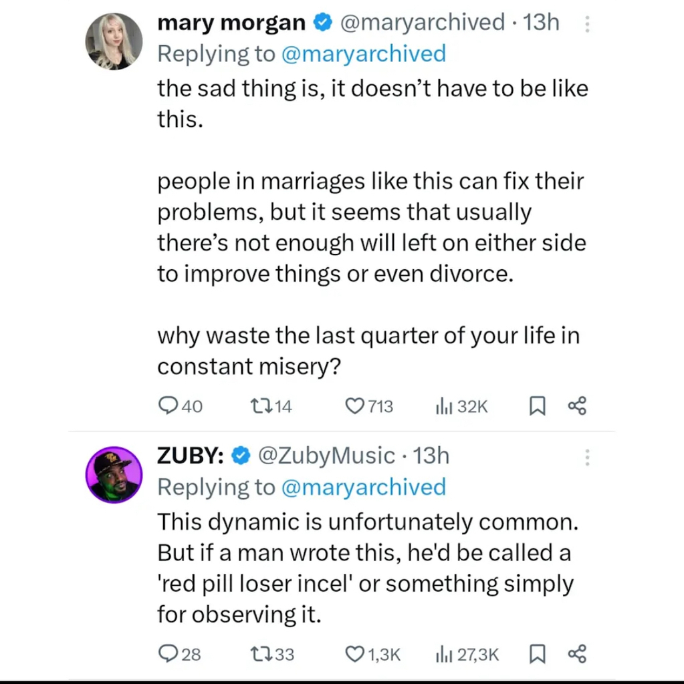Open the @ZubyMusic handle
This screenshot has width=684, height=684.
click(x=326, y=456)
